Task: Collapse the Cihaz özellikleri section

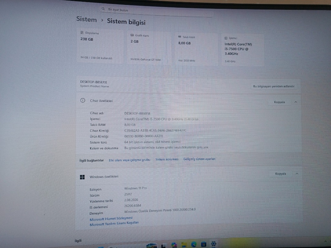Action: pos(296,102)
